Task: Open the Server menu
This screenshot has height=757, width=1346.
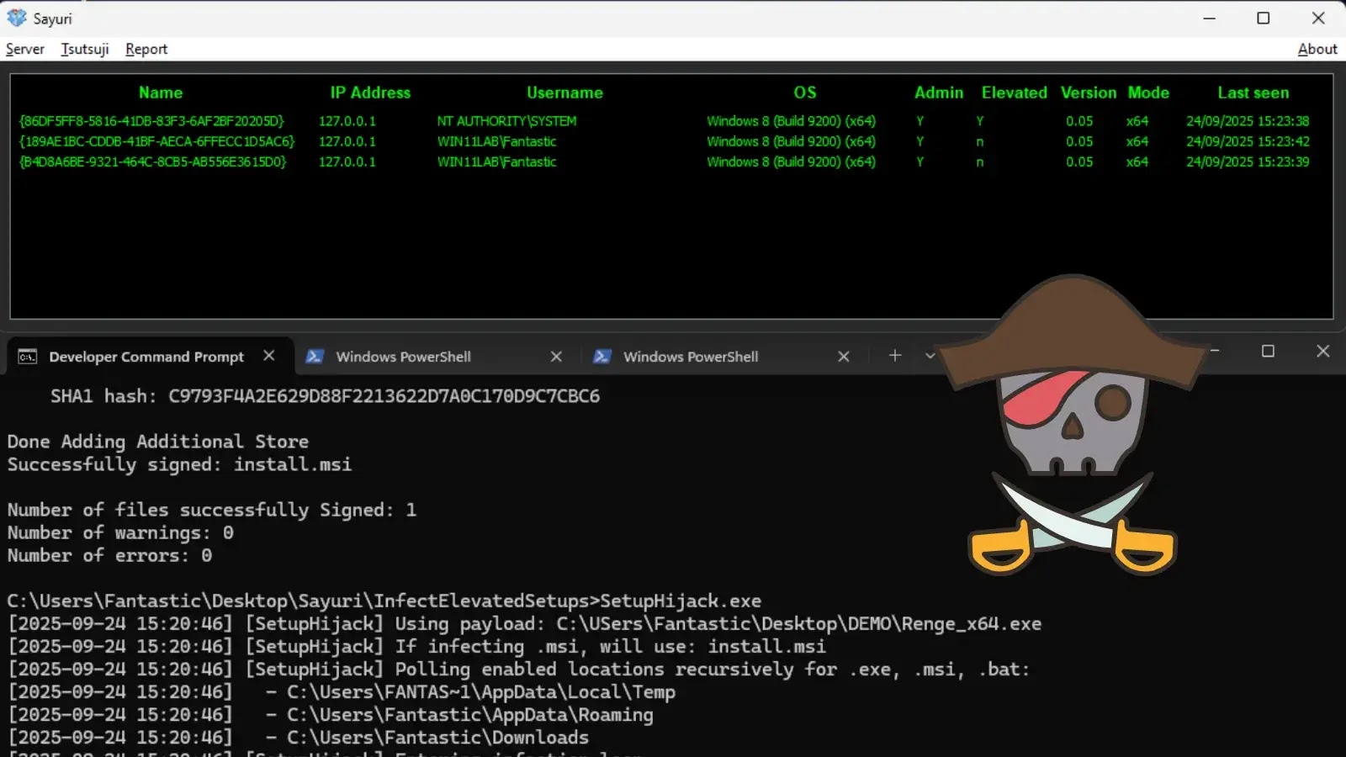Action: pos(24,49)
